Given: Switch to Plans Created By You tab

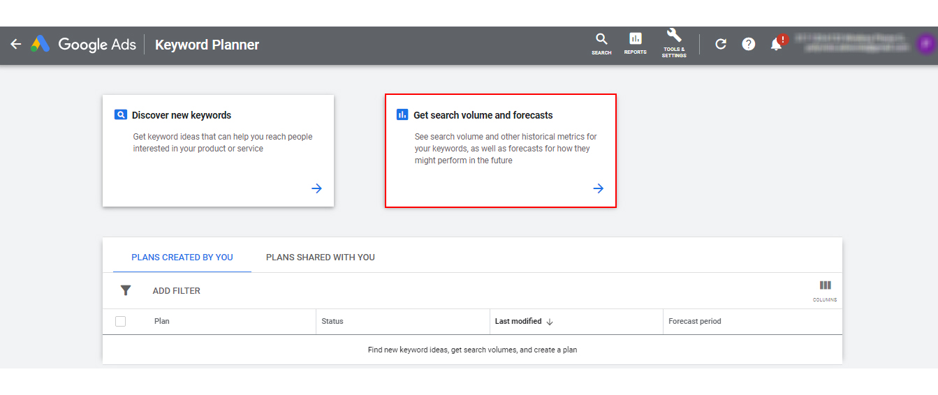Looking at the screenshot, I should 182,258.
